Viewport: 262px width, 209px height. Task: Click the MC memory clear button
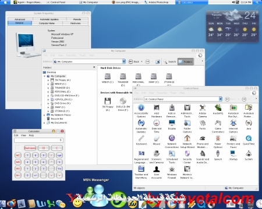point(18,155)
